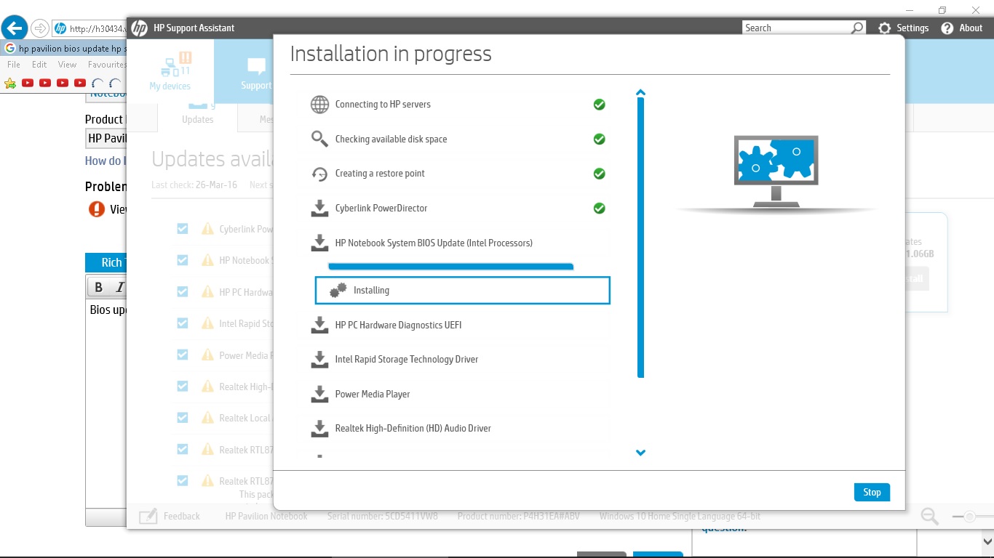Viewport: 994px width, 558px height.
Task: Click the browser address bar URL
Action: [97, 29]
